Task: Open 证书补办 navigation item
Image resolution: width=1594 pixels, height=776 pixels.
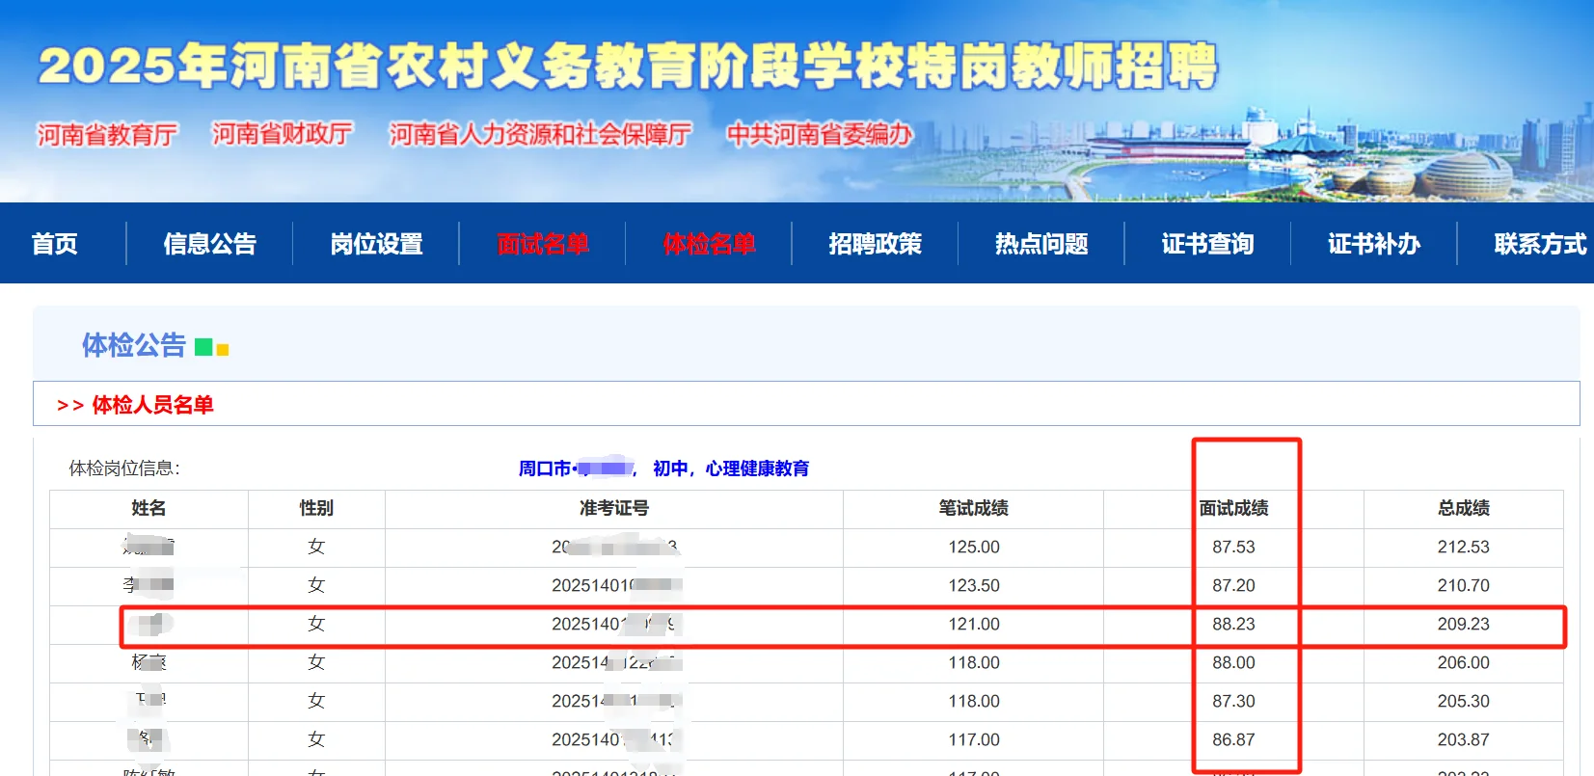Action: click(1375, 244)
